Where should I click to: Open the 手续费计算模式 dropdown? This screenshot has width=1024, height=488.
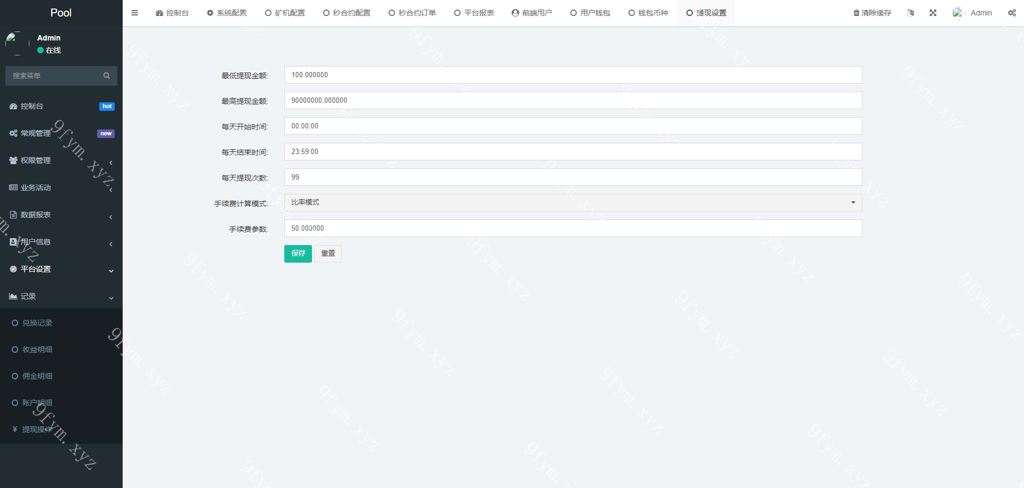click(x=573, y=202)
